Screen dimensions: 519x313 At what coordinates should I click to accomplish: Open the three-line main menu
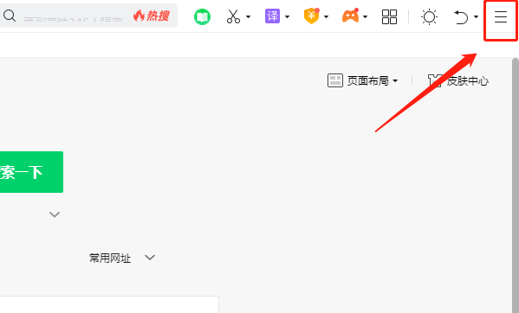pos(501,16)
